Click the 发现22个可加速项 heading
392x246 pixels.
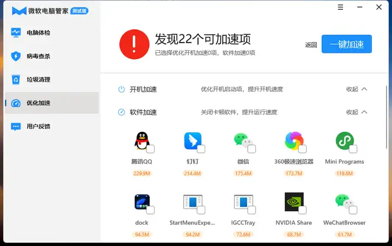(x=203, y=39)
